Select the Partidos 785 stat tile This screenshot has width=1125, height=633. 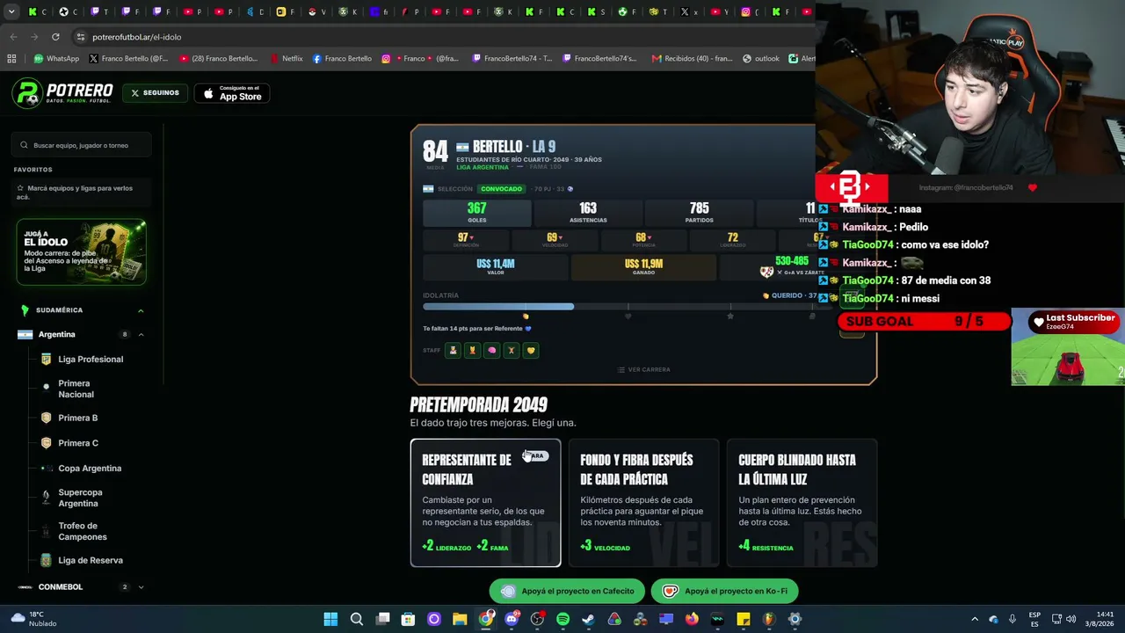coord(699,212)
